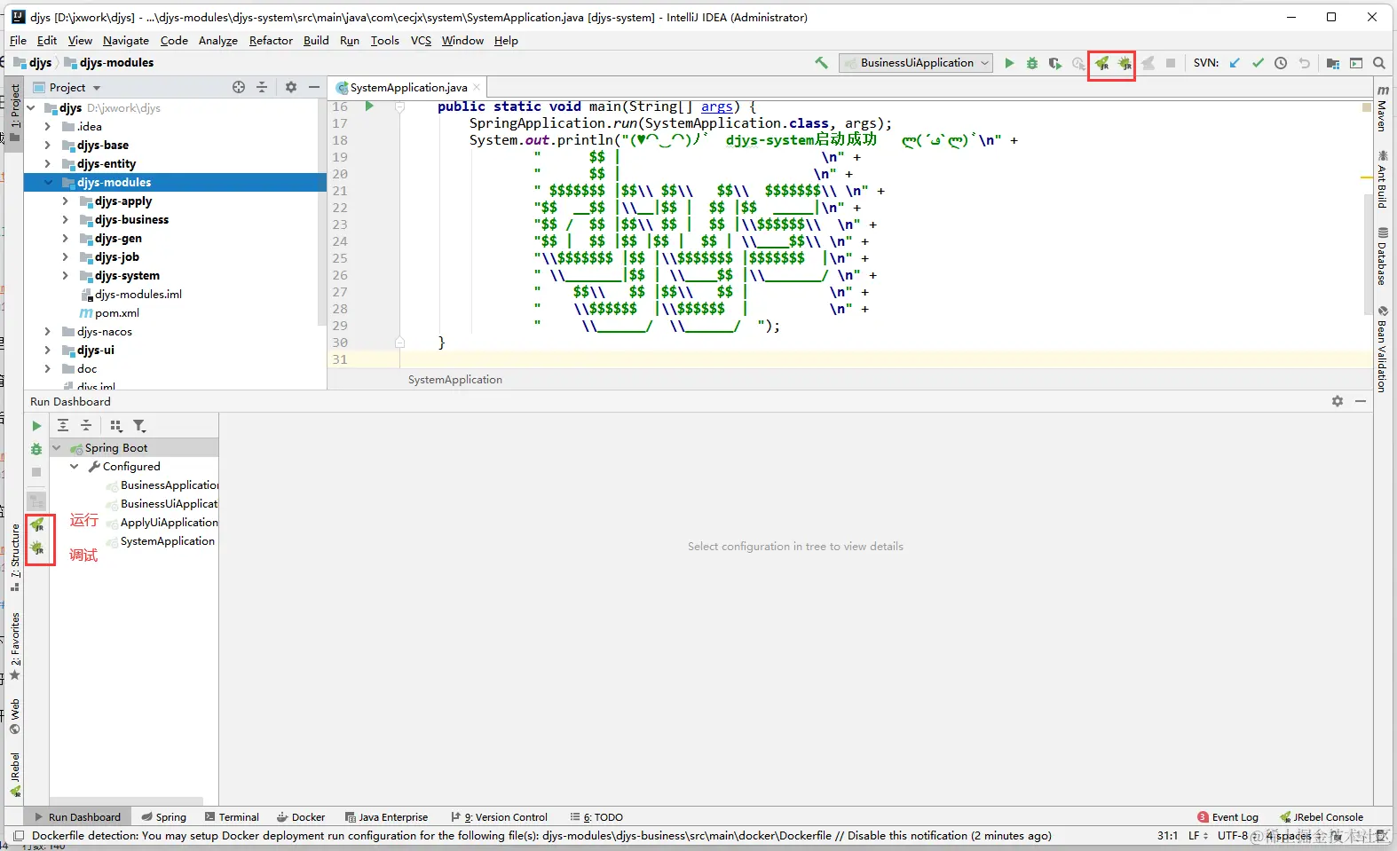
Task: Collapse the Spring Boot node in Run Dashboard
Action: click(57, 448)
